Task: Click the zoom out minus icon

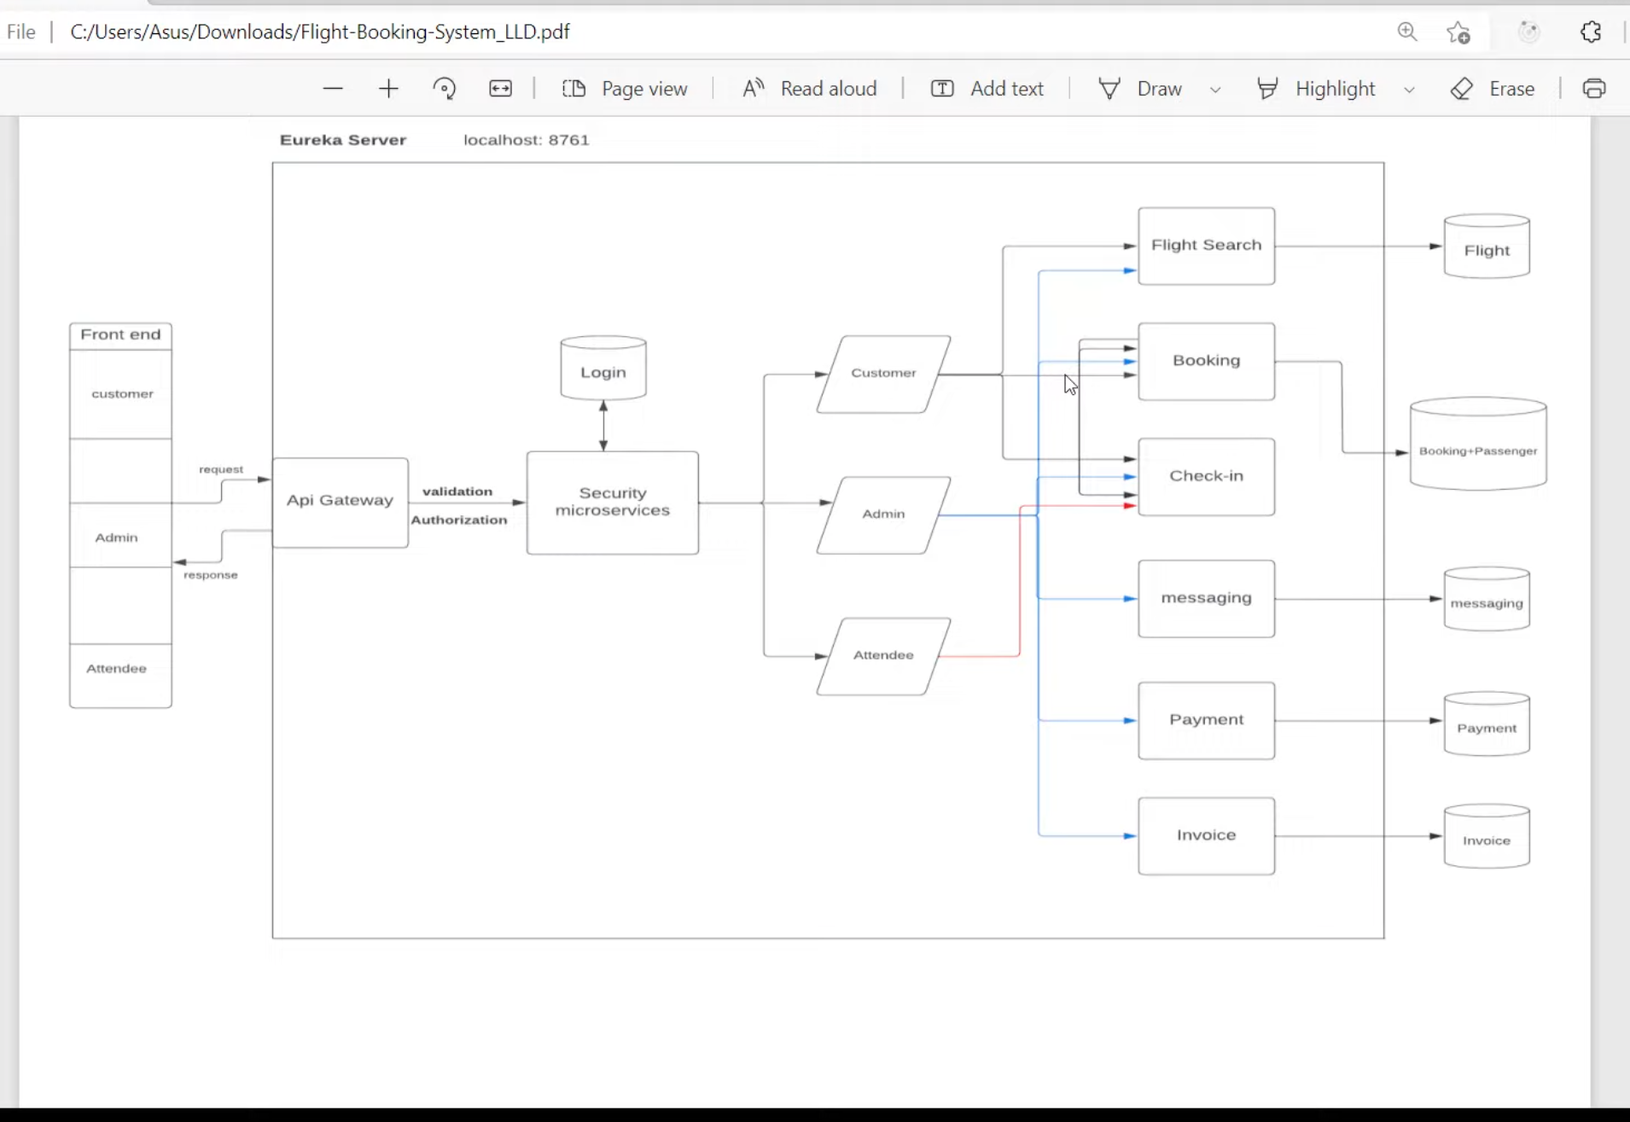Action: click(x=333, y=89)
